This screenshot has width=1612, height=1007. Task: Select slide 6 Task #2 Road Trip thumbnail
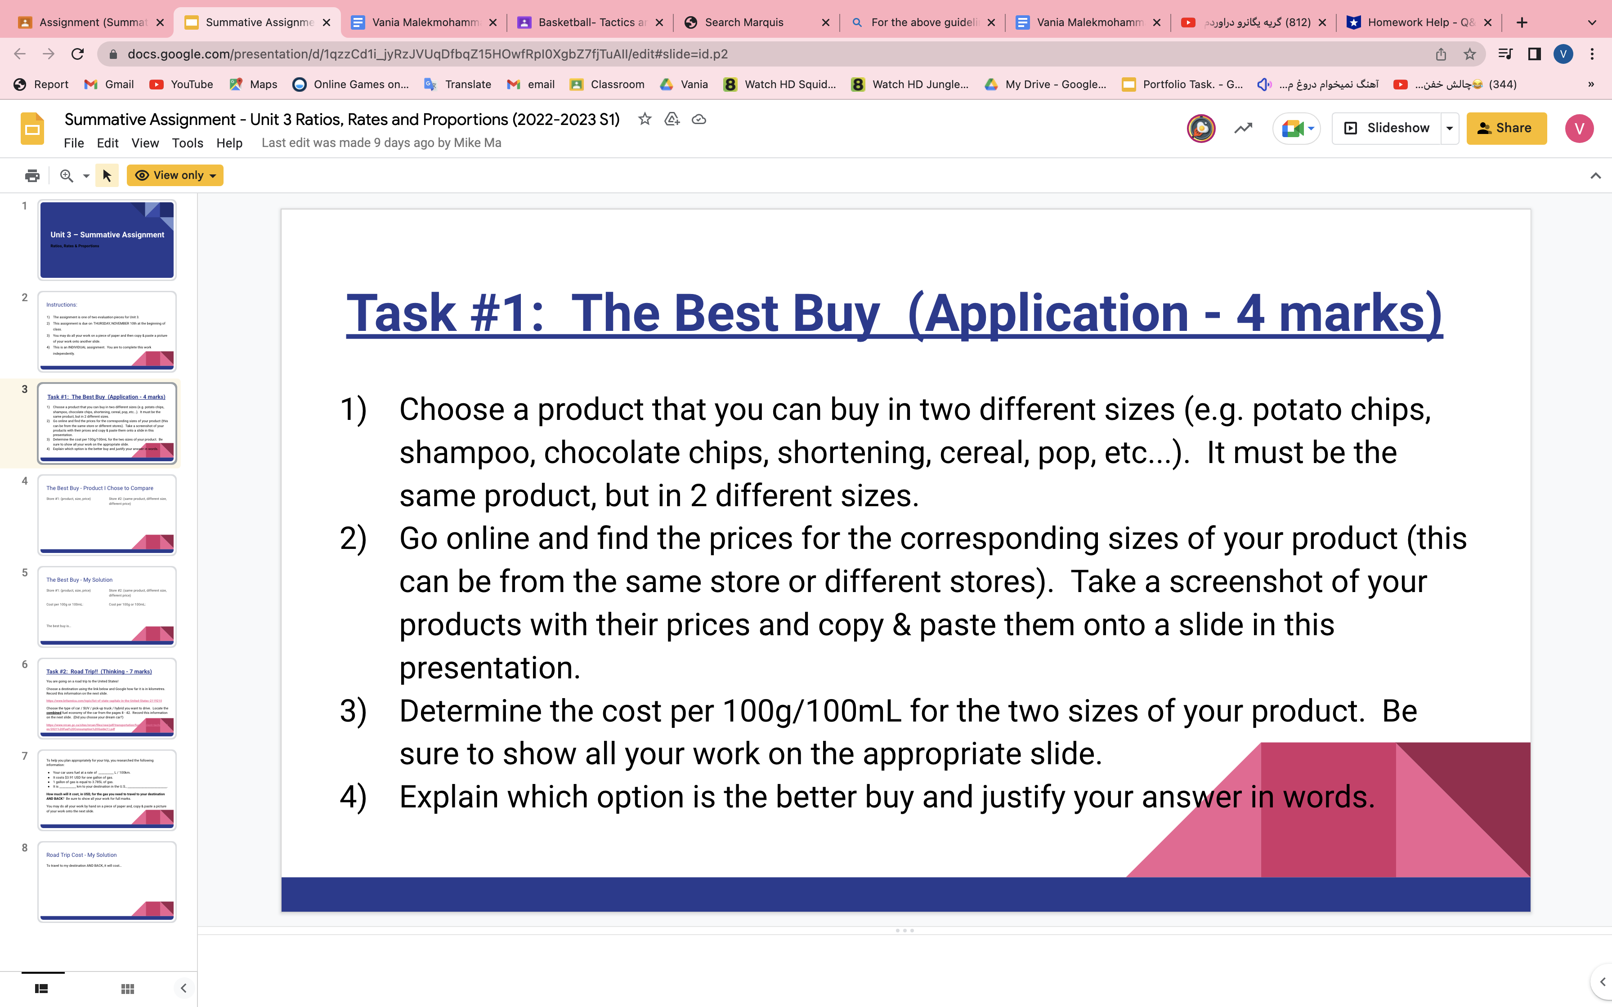107,700
